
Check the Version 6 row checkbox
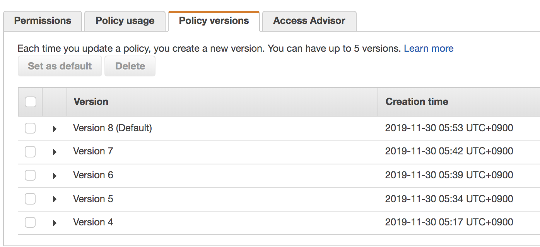30,175
